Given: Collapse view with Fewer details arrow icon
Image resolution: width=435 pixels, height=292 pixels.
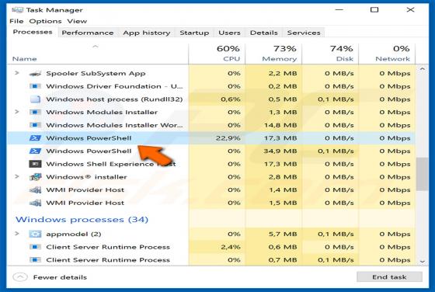Looking at the screenshot, I should pyautogui.click(x=20, y=277).
